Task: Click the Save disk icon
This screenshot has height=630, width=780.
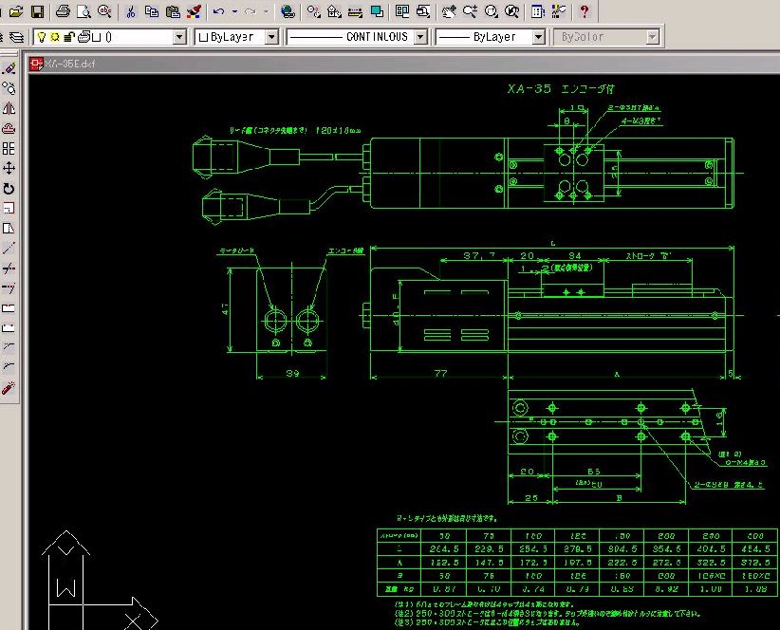Action: click(x=37, y=12)
